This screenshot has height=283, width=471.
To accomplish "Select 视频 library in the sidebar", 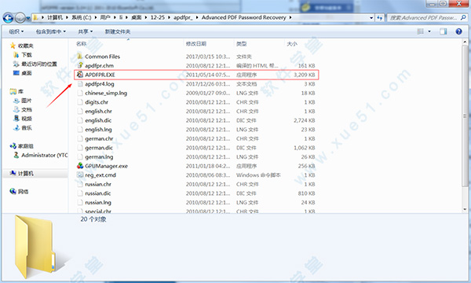I will (27, 119).
